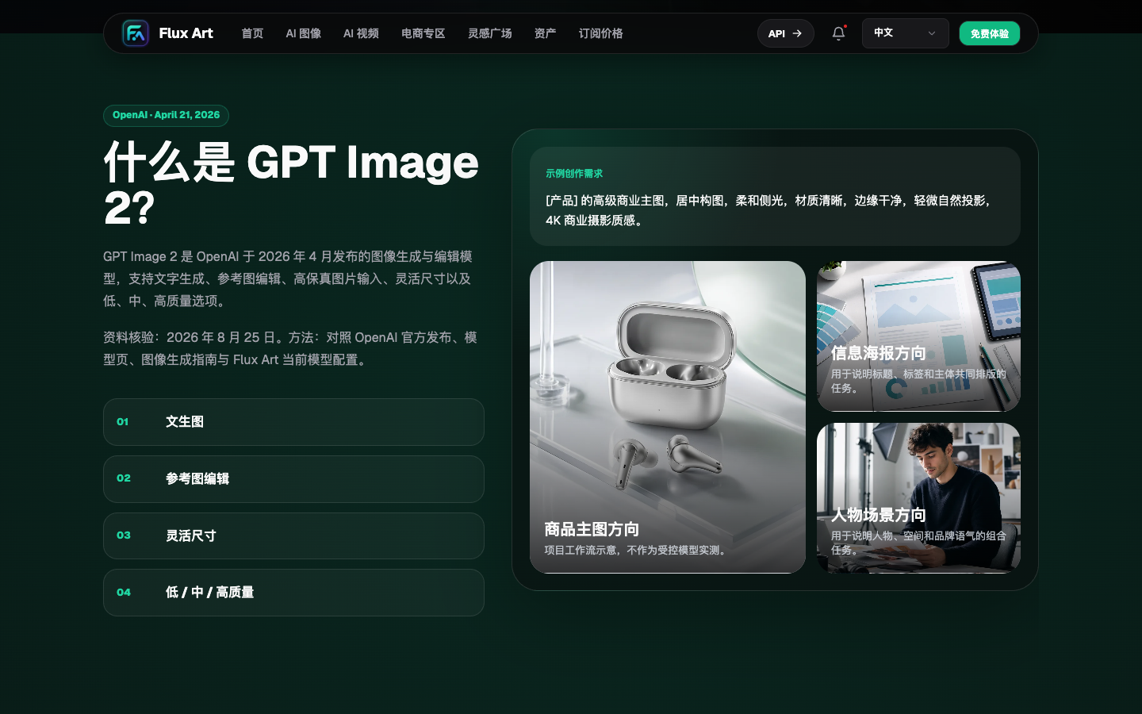Click caption 项目工作流示意，不作为受控模型实测。
The image size is (1142, 714).
click(637, 550)
